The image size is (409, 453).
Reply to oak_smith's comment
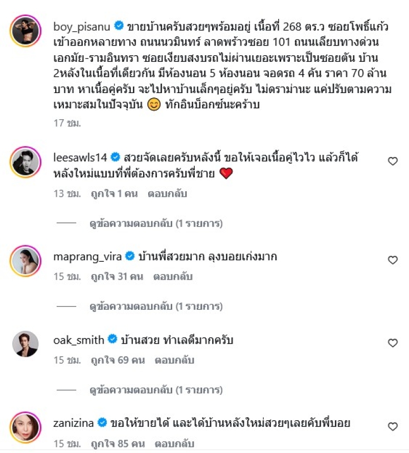point(172,360)
